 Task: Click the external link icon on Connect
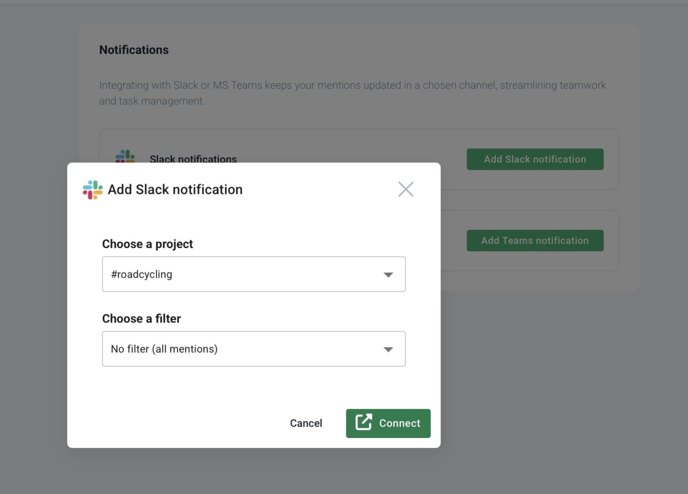(364, 423)
